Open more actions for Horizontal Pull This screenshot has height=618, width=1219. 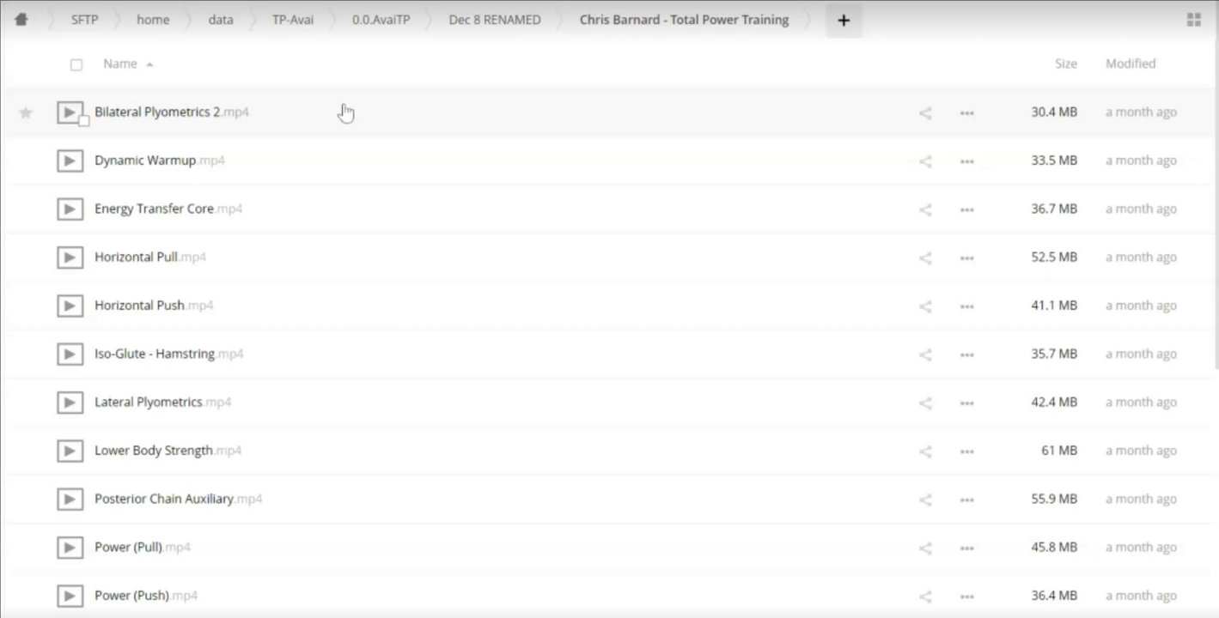(x=966, y=257)
